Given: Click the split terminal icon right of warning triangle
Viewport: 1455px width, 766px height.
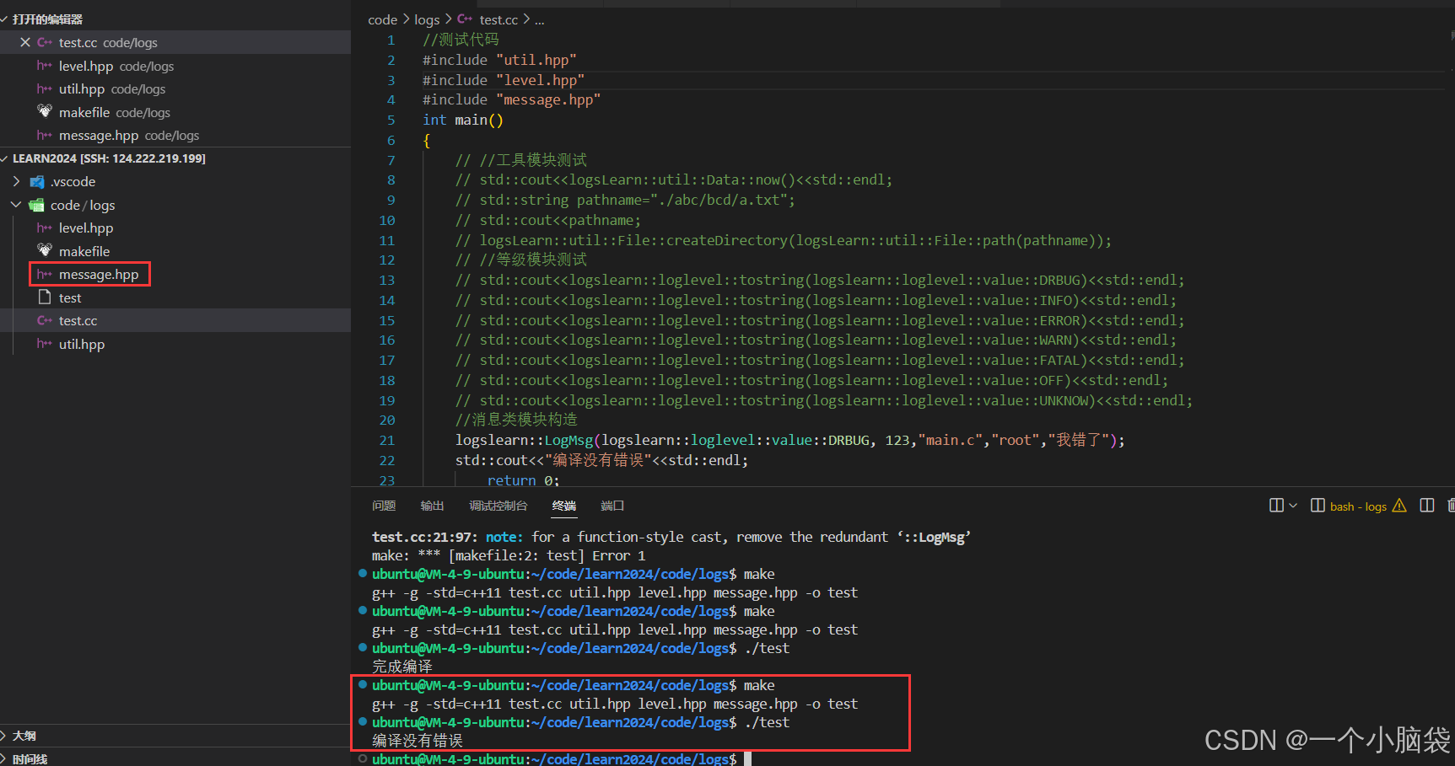Looking at the screenshot, I should click(x=1427, y=506).
